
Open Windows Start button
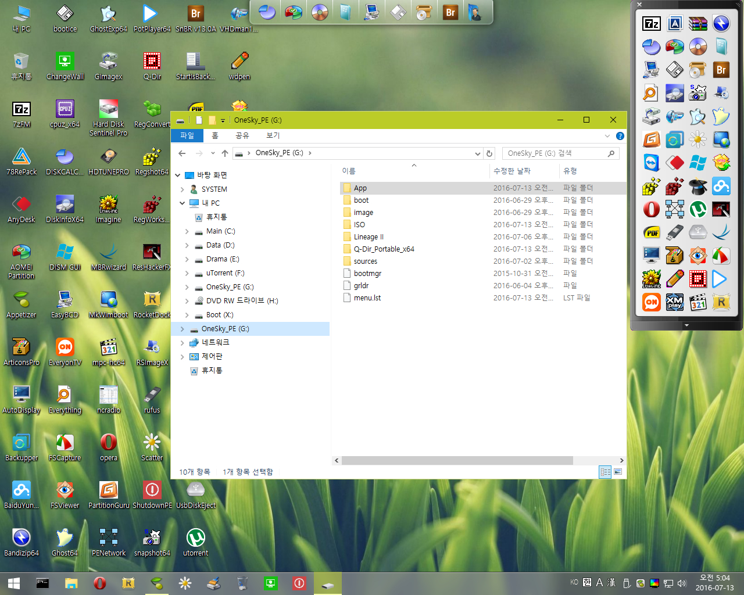14,583
